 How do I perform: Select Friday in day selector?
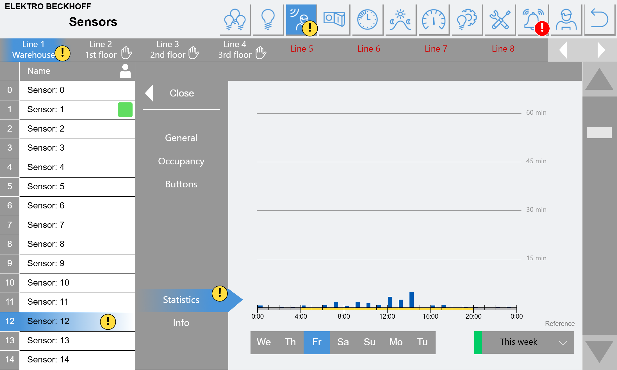pos(317,343)
